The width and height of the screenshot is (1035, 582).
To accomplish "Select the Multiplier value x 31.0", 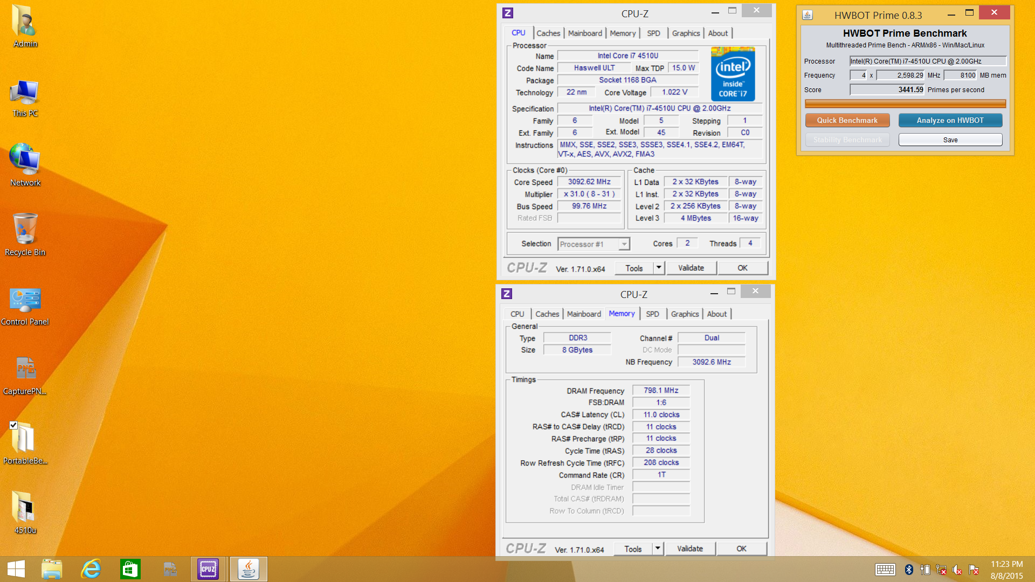I will (x=589, y=194).
